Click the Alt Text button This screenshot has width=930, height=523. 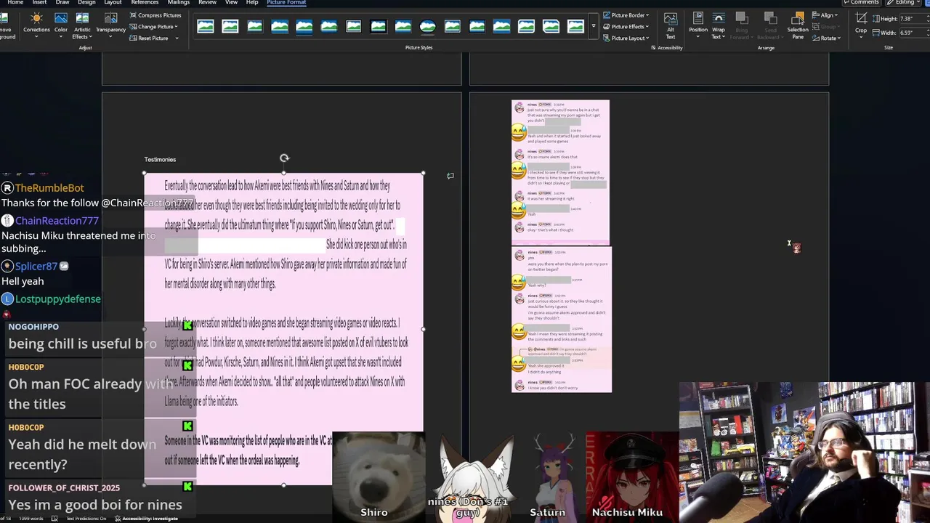tap(671, 25)
